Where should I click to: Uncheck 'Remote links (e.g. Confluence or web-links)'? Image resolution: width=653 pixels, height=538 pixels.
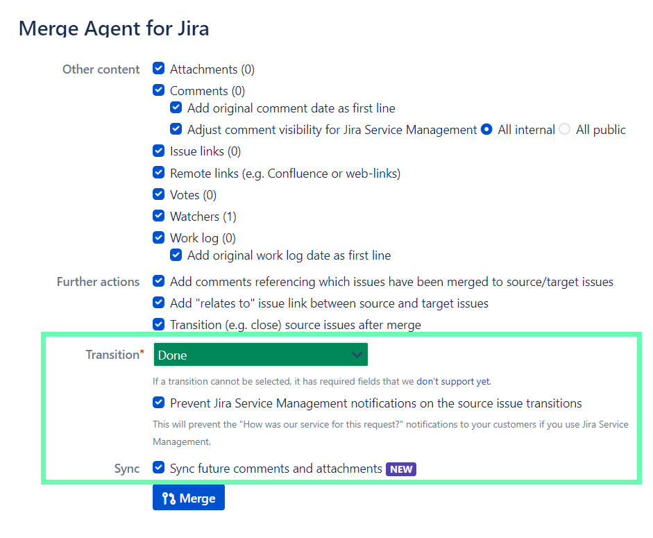click(158, 172)
